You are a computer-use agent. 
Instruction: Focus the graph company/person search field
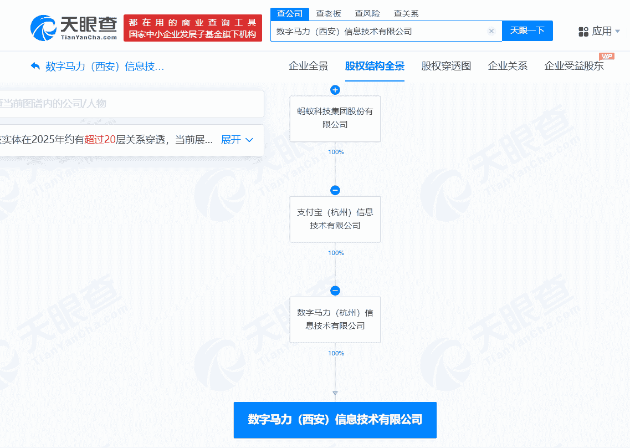click(127, 104)
